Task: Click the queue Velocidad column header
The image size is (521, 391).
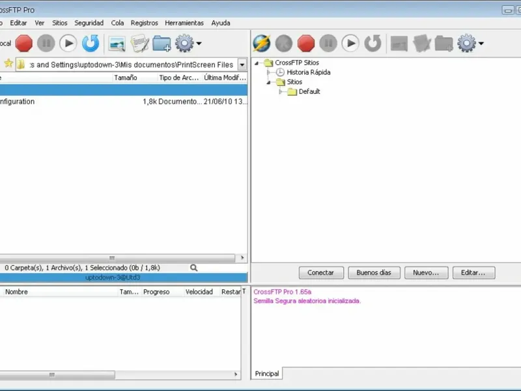Action: [x=201, y=292]
